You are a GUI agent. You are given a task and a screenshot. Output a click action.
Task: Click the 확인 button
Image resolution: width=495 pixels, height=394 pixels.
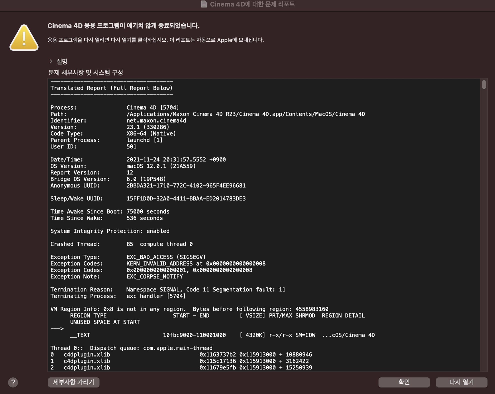coord(404,382)
